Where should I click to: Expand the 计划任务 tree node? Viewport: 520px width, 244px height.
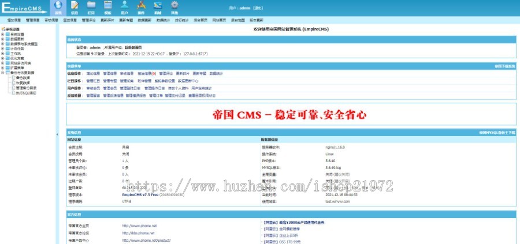tap(3, 48)
